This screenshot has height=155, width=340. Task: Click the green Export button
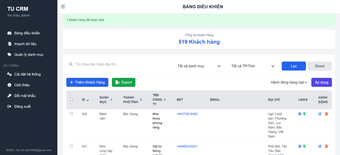124,82
